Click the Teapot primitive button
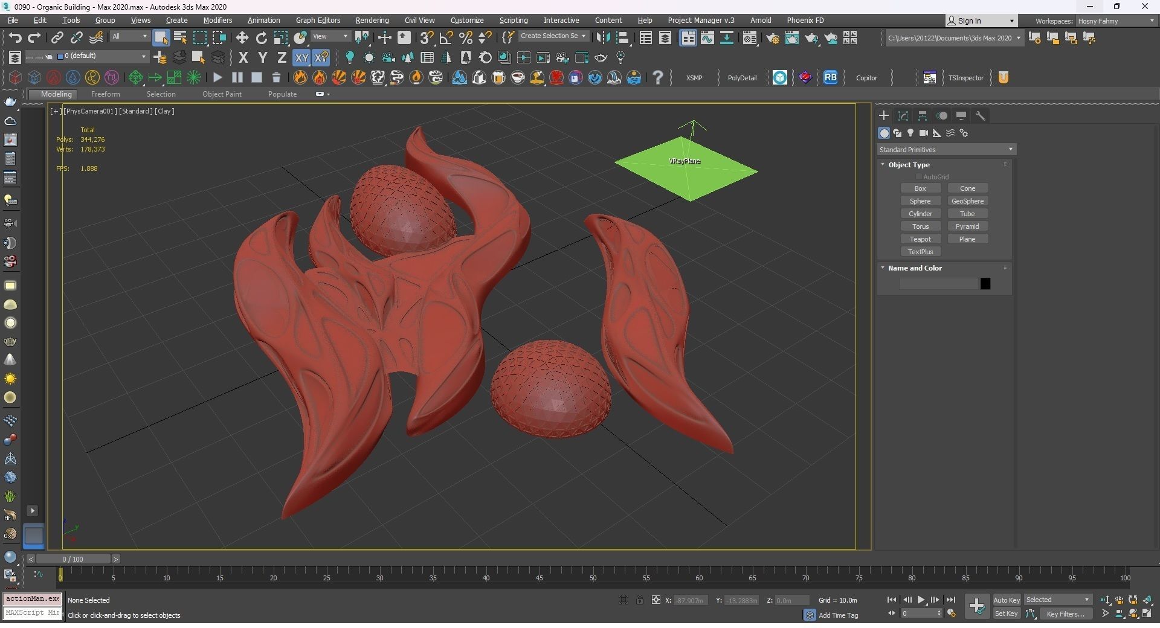1160x628 pixels. click(x=920, y=239)
